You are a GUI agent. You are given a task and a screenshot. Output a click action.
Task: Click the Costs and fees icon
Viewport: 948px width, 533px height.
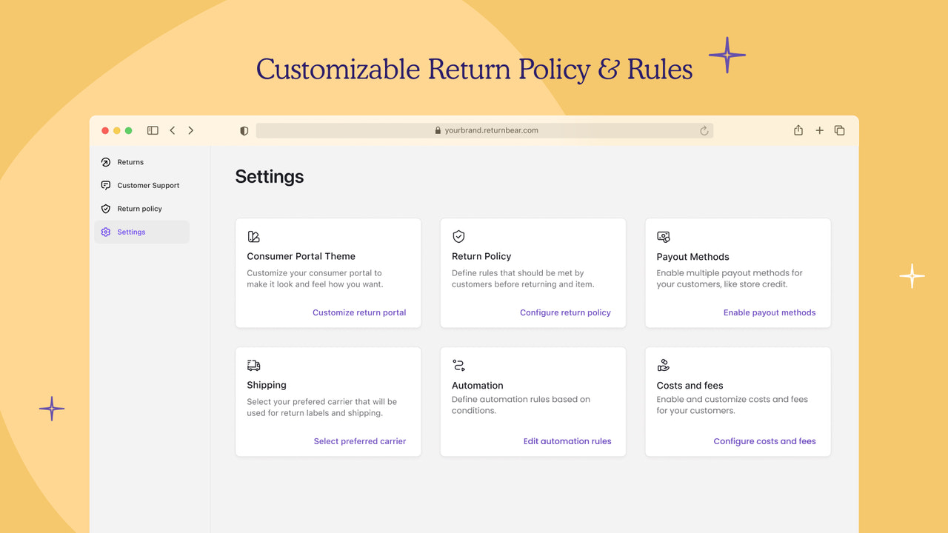(x=663, y=365)
